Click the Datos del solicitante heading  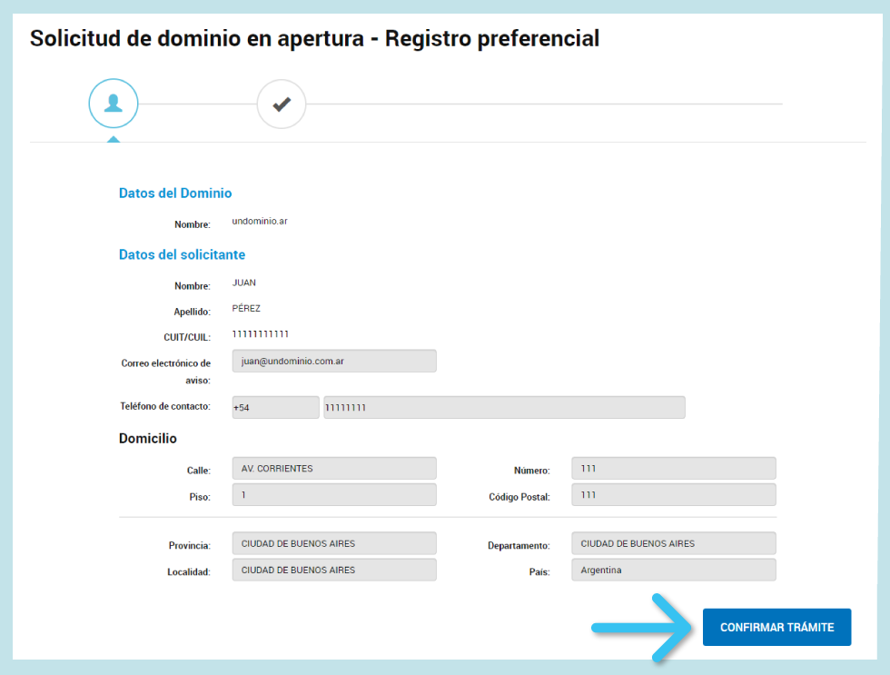tap(182, 254)
